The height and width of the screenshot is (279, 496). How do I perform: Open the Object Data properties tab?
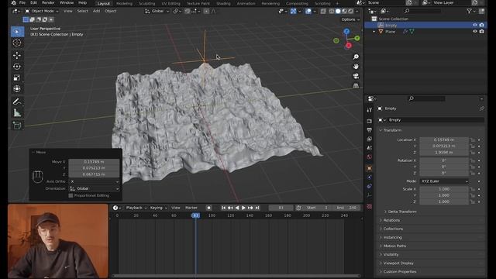tap(369, 195)
